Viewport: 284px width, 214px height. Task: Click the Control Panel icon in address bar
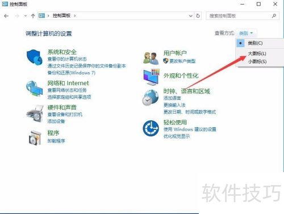point(42,16)
